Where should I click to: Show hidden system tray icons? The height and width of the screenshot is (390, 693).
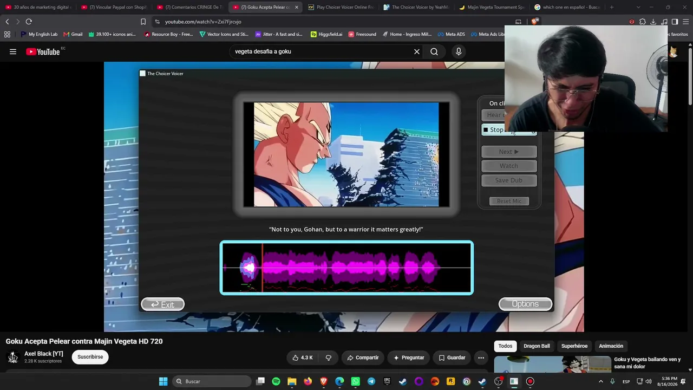click(x=600, y=381)
